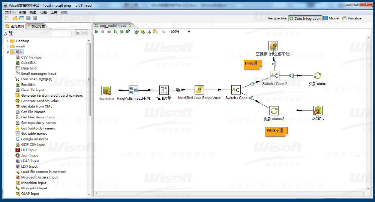Viewport: 375px width, 202px height.
Task: Open the 文件(F) menu
Action: (10, 12)
